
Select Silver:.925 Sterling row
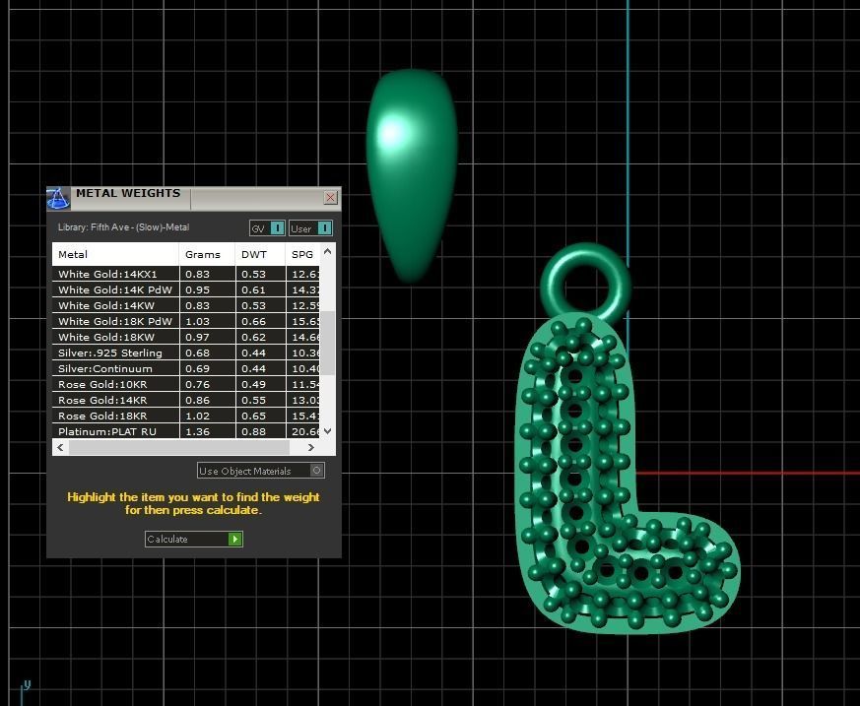[186, 353]
